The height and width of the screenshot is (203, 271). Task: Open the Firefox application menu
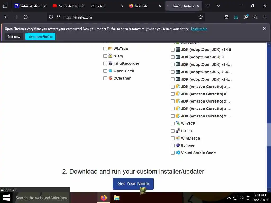pos(265,17)
